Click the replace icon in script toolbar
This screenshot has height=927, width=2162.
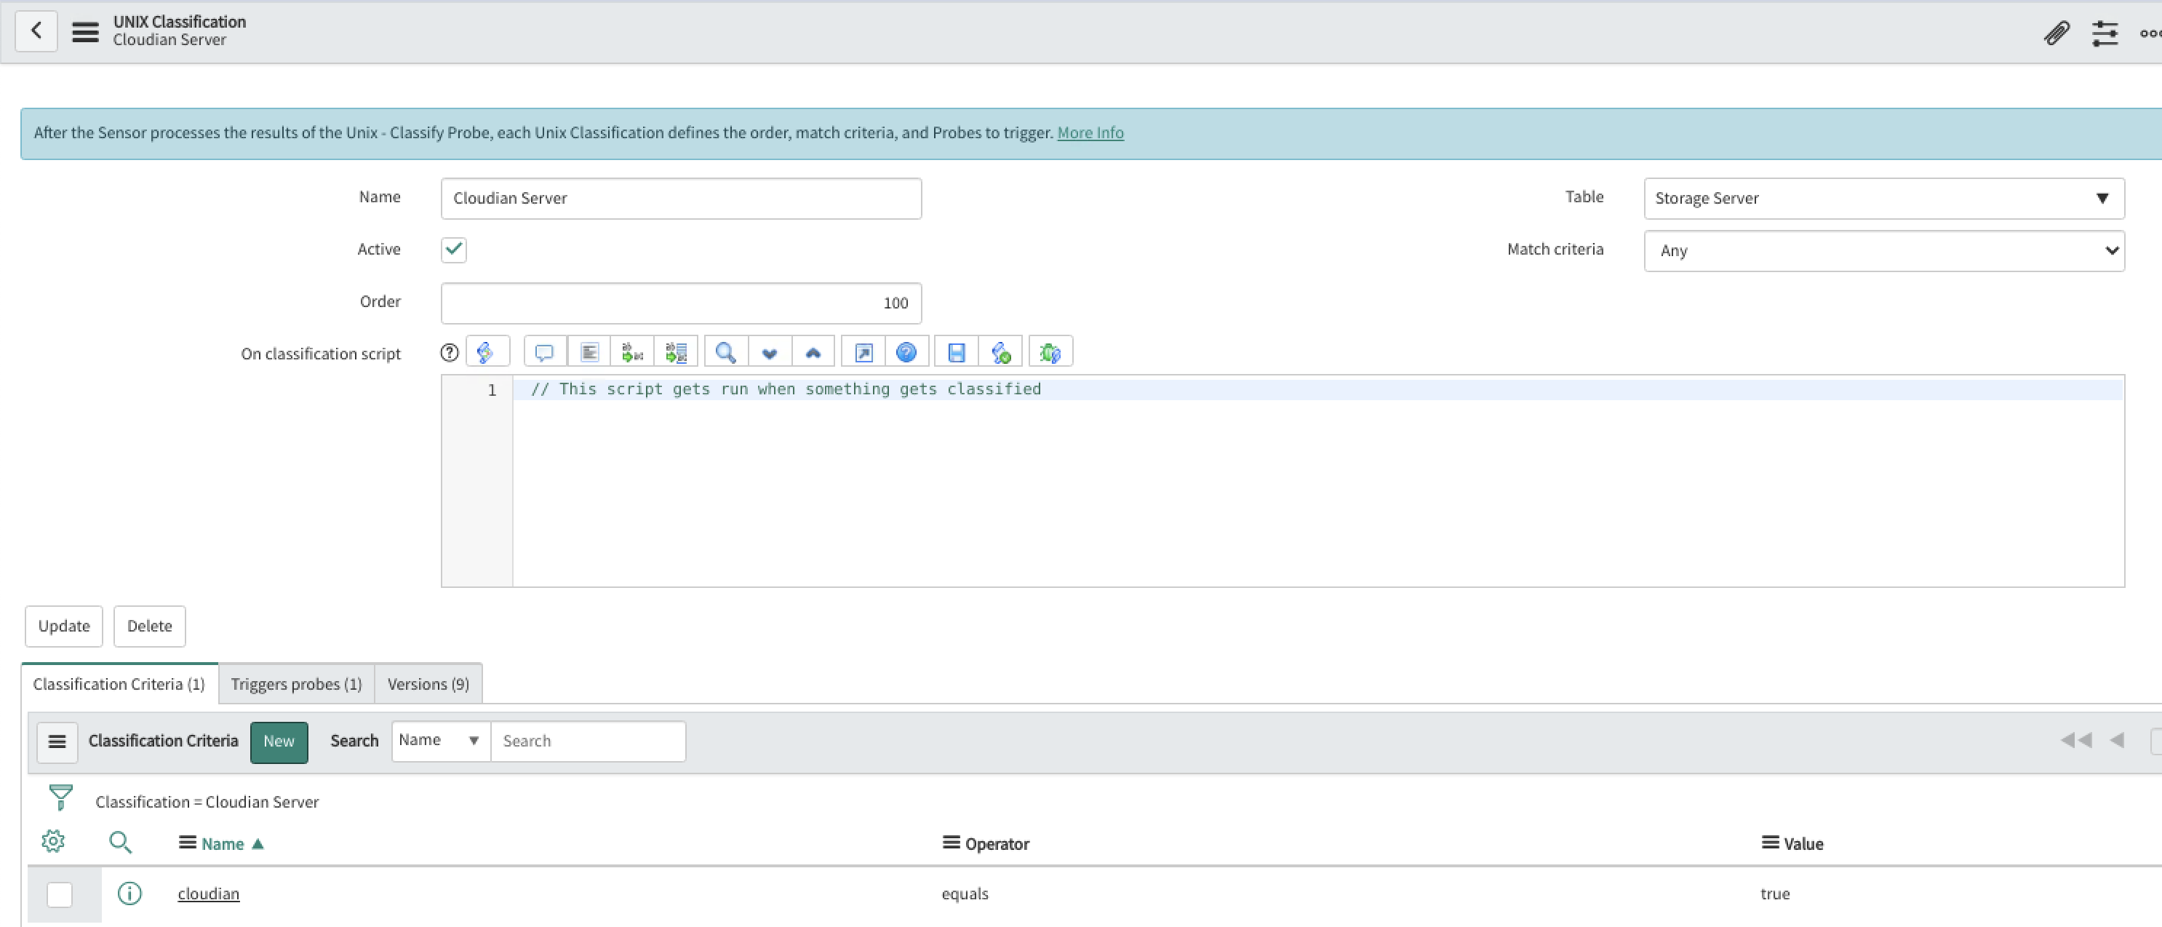[x=632, y=353]
